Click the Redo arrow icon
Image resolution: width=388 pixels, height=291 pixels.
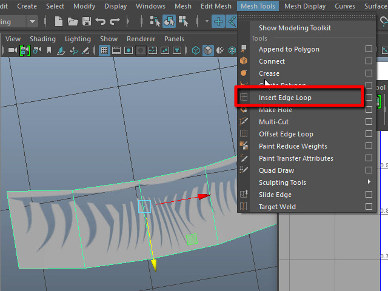[113, 22]
